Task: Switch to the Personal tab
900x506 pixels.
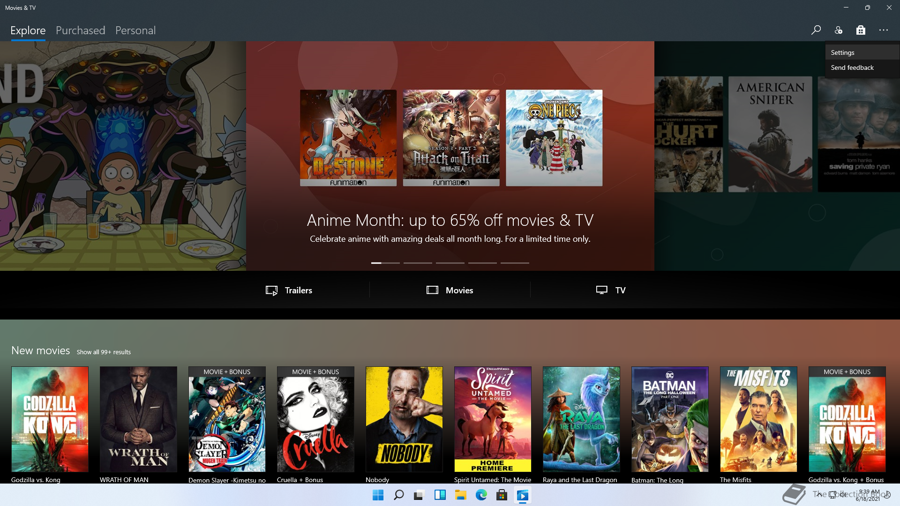Action: click(135, 30)
